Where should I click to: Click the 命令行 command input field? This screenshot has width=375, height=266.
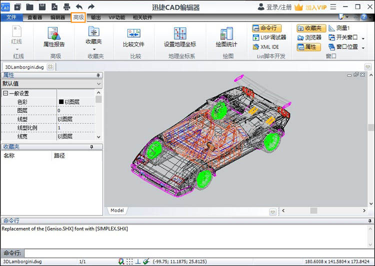[195, 253]
